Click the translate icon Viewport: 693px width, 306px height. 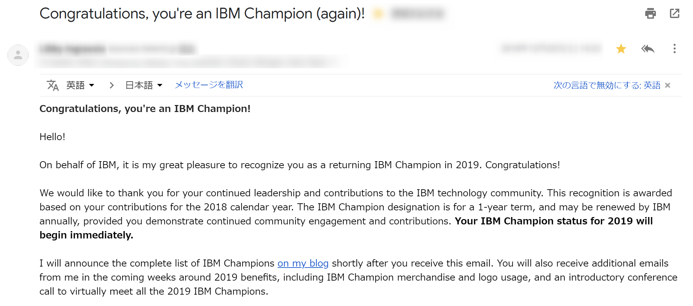pyautogui.click(x=52, y=85)
